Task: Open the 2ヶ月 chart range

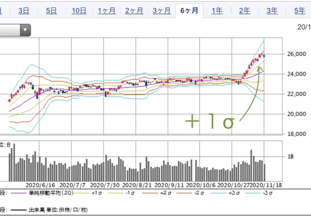Action: 134,10
